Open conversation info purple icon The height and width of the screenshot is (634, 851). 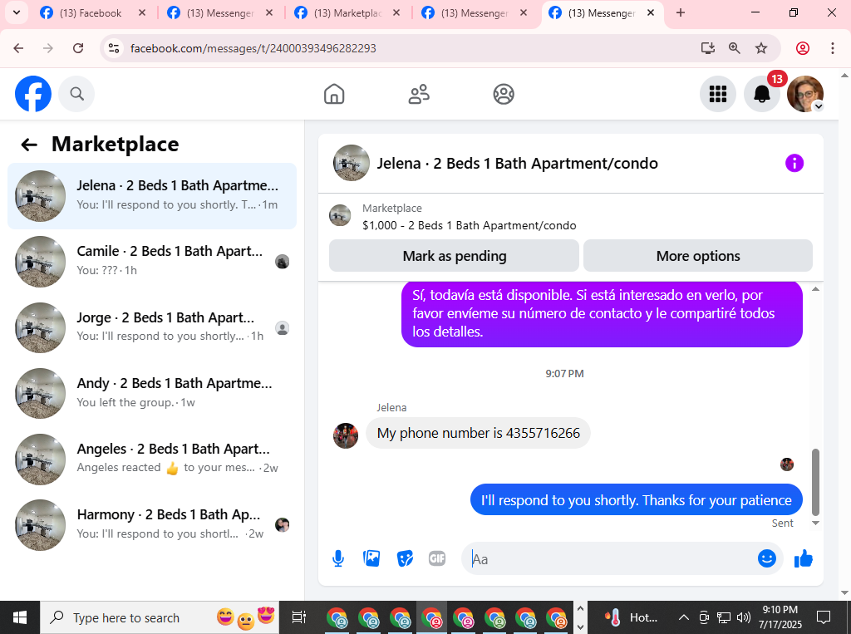(x=794, y=163)
